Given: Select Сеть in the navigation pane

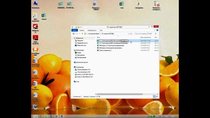Looking at the screenshot, I should click(77, 82).
